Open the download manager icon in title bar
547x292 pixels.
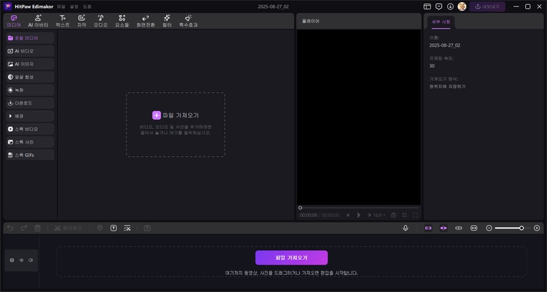pyautogui.click(x=451, y=7)
